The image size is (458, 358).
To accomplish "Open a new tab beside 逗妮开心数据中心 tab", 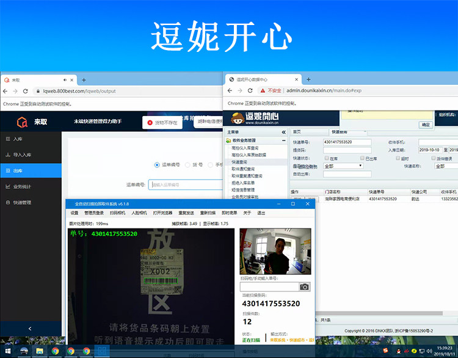I will 308,79.
